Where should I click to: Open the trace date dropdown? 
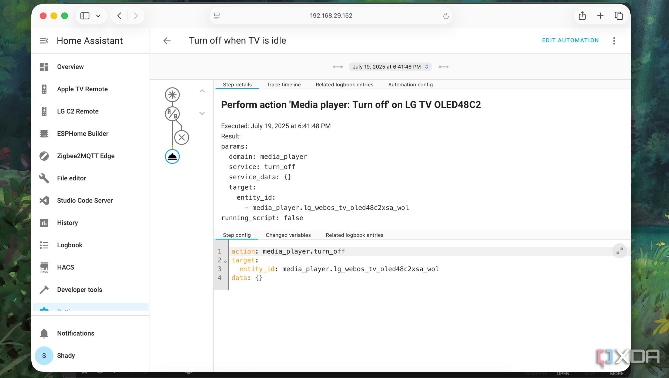[390, 67]
